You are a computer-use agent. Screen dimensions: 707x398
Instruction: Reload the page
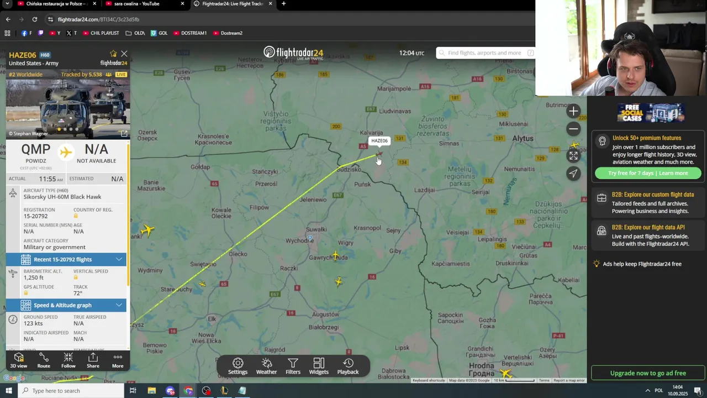34,19
